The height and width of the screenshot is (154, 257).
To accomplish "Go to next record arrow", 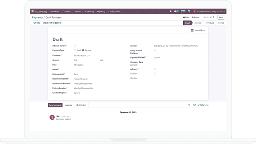I will point(214,17).
